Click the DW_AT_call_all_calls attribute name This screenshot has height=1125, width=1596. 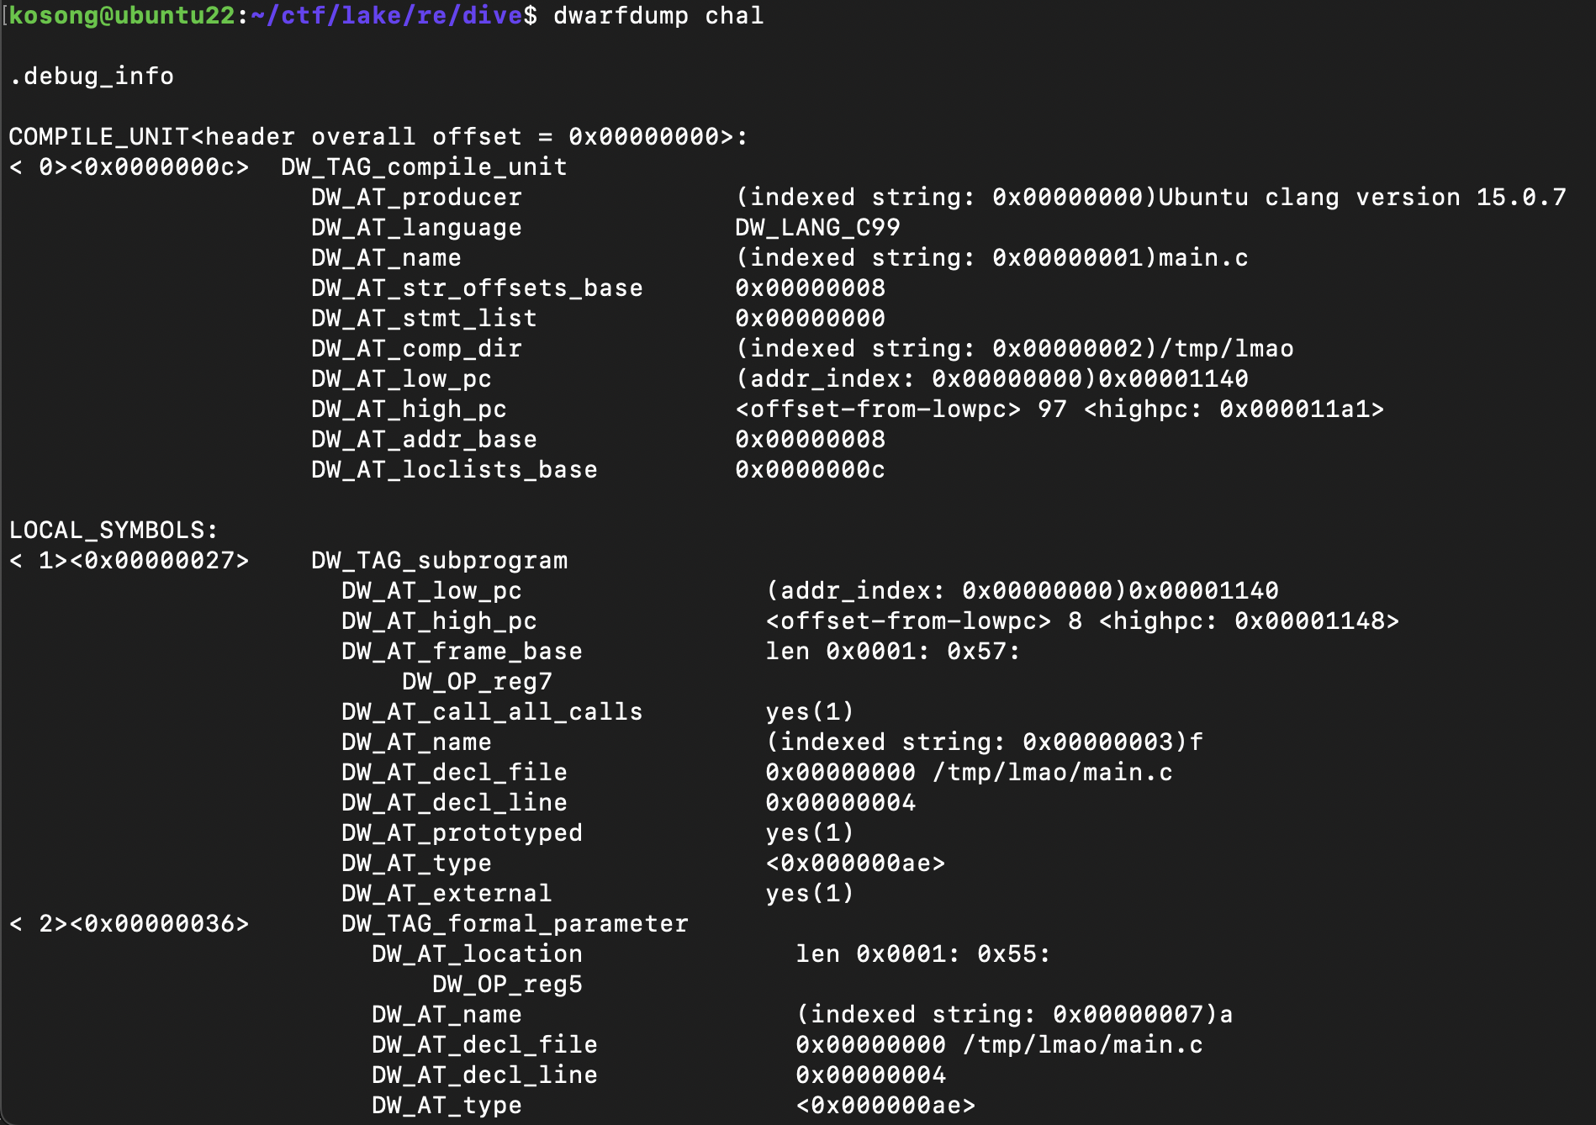[492, 712]
